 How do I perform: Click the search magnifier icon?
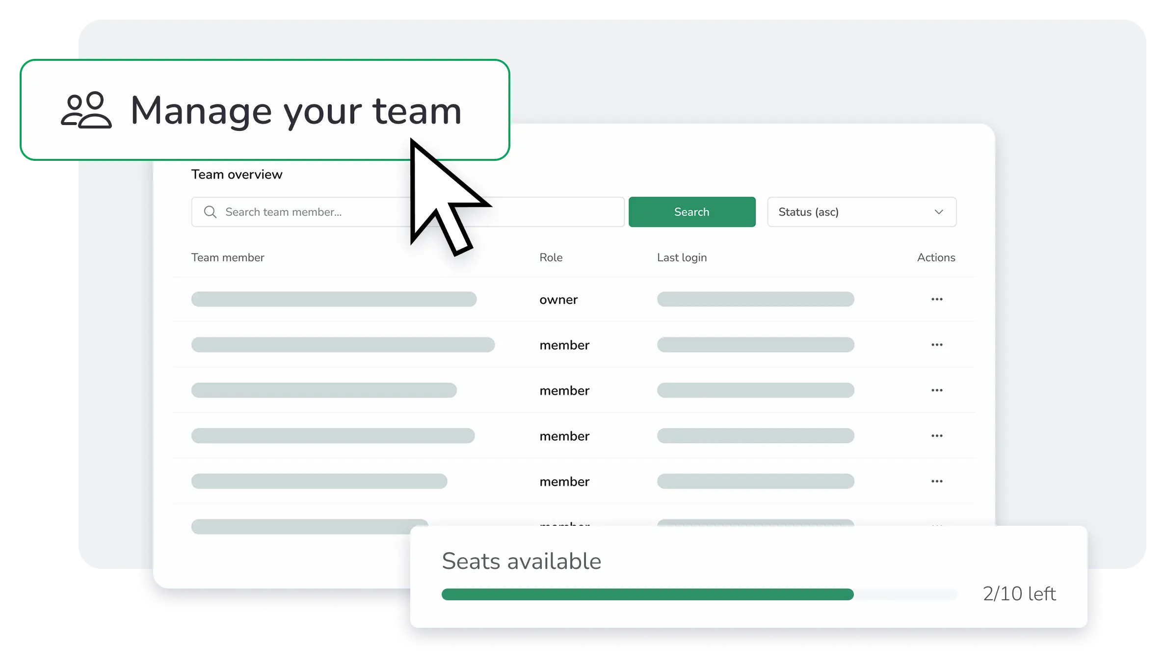coord(210,212)
